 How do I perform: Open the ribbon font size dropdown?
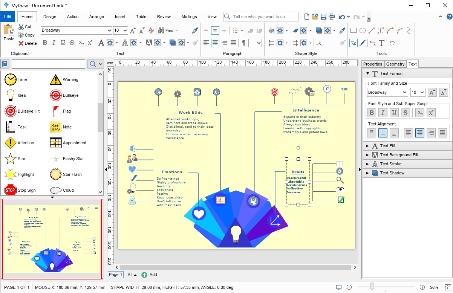125,31
